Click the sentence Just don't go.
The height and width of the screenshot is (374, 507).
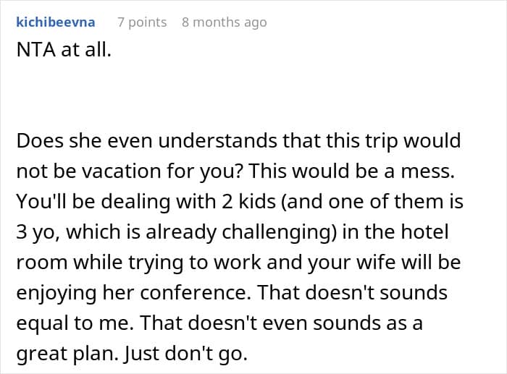click(186, 353)
